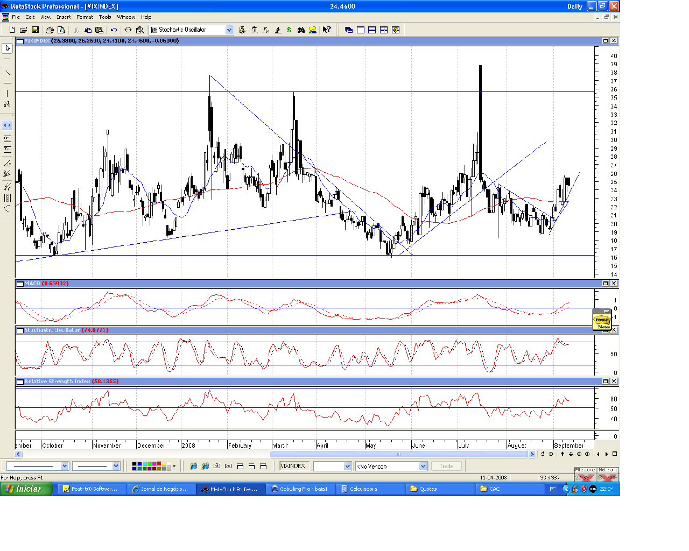Expand the empty dropdown beside VIXINDEX
Screen dimensions: 689x551
[347, 467]
